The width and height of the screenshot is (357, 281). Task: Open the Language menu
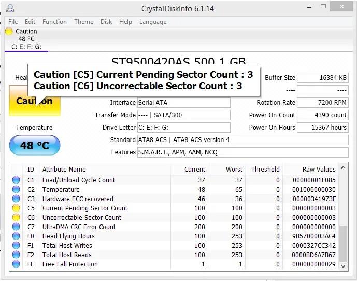[x=153, y=22]
